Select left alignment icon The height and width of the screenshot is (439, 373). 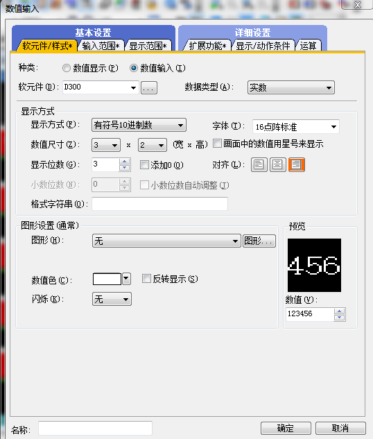click(x=259, y=164)
